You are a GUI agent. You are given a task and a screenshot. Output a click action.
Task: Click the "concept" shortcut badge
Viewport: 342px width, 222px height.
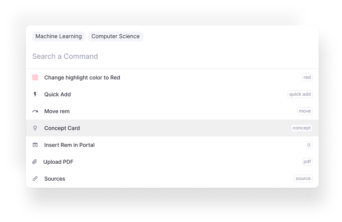point(302,128)
